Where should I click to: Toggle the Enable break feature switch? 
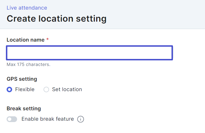click(12, 119)
